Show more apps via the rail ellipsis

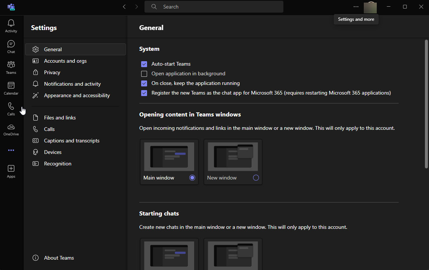point(11,150)
